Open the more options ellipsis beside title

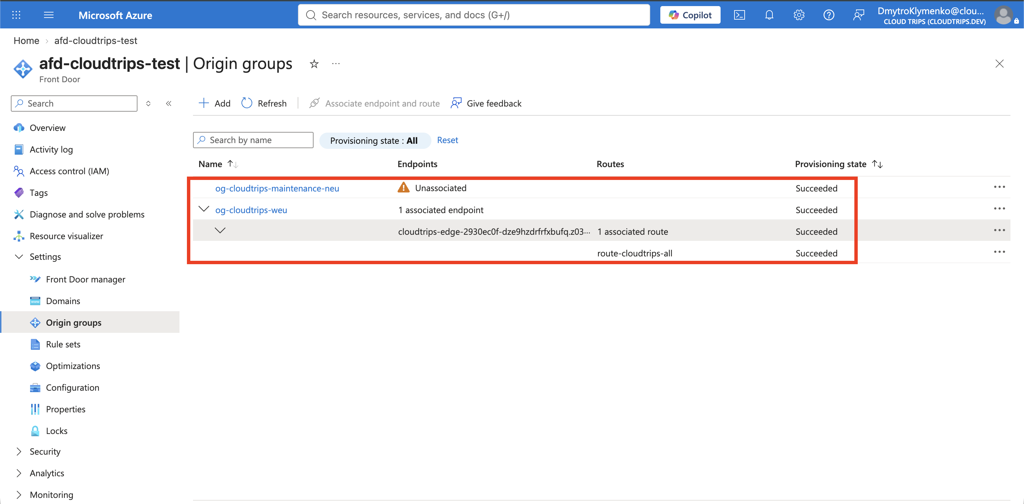336,64
